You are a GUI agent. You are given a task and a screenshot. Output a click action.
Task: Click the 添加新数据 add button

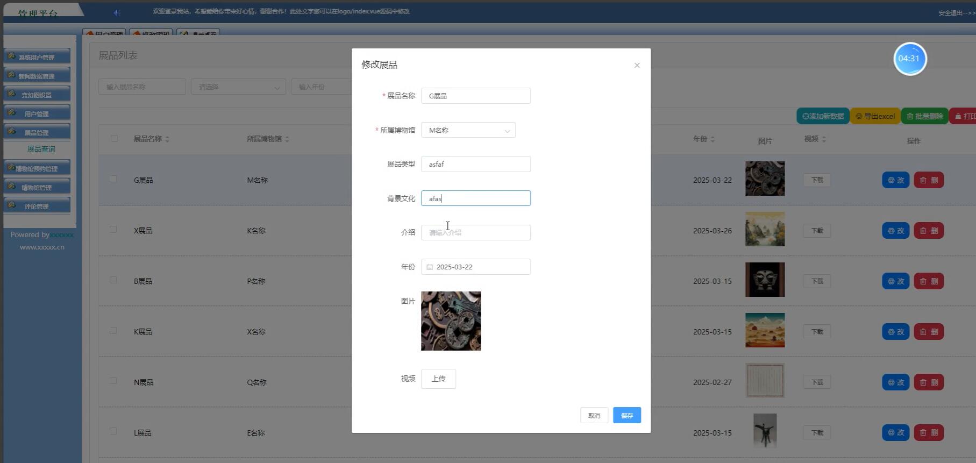822,116
